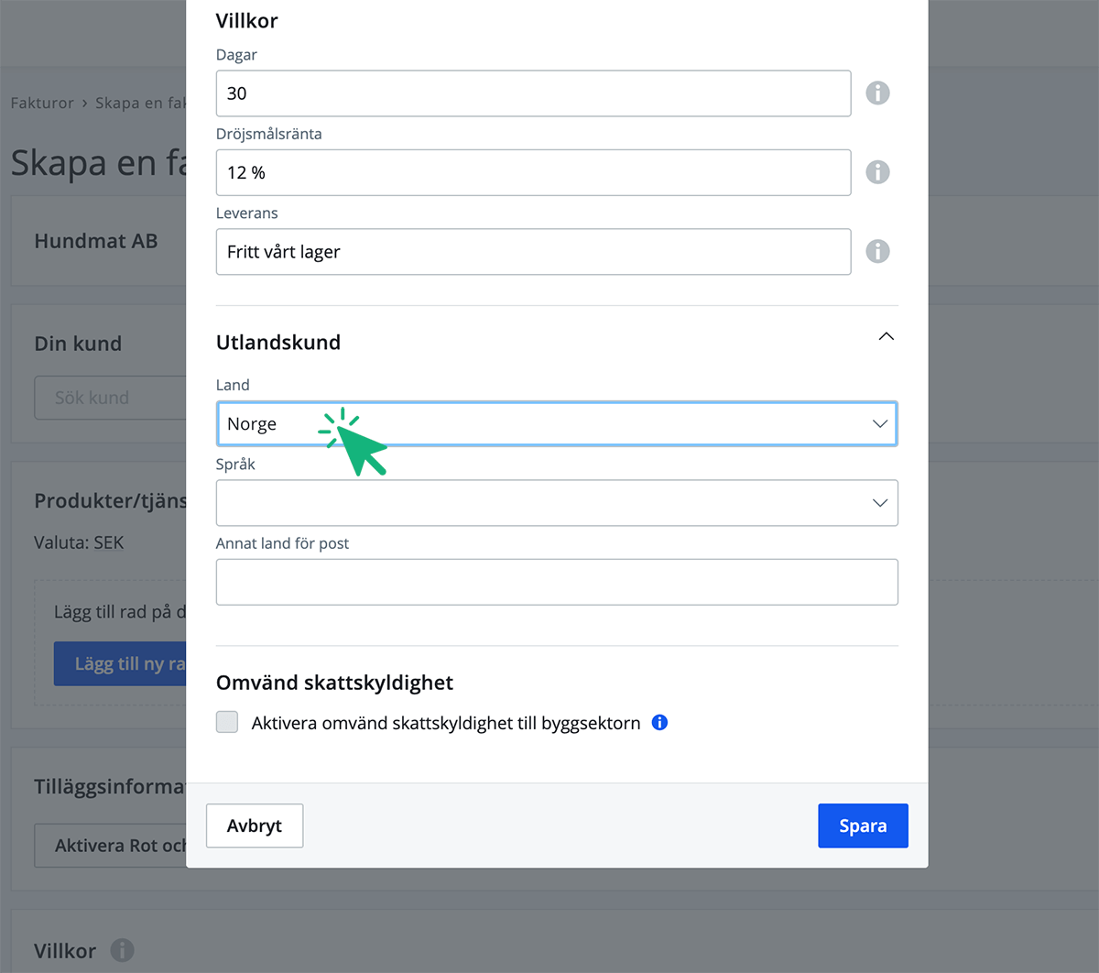Click Aktivera Rot button in background
This screenshot has height=973, width=1099.
[111, 846]
